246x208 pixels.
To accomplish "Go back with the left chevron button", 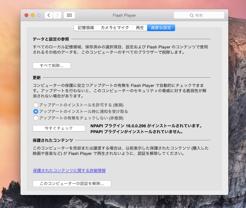I will [x=49, y=15].
